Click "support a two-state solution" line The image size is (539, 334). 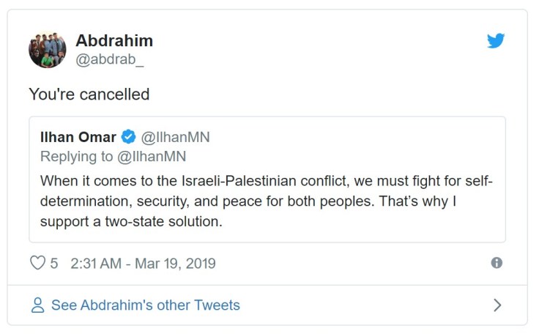[x=130, y=220]
